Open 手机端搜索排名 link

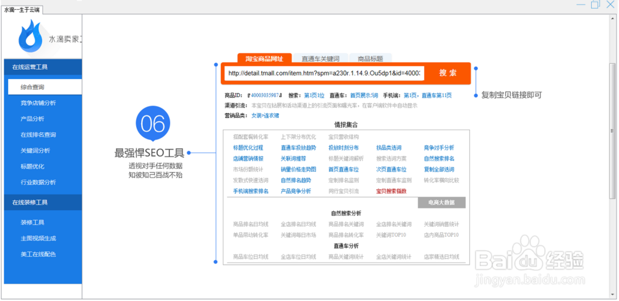pos(251,191)
